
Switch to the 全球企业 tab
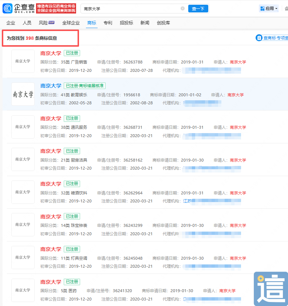[x=71, y=23]
